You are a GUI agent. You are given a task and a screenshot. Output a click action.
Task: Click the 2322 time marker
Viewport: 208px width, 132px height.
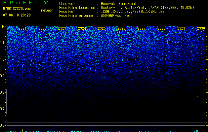[42, 28]
